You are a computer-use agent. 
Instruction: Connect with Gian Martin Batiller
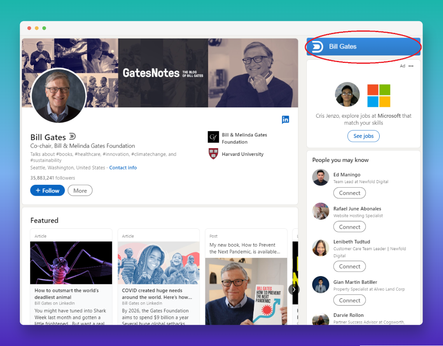tap(350, 300)
